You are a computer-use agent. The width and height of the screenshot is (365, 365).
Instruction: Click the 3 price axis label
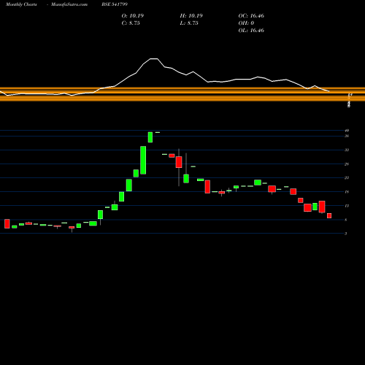click(x=346, y=234)
